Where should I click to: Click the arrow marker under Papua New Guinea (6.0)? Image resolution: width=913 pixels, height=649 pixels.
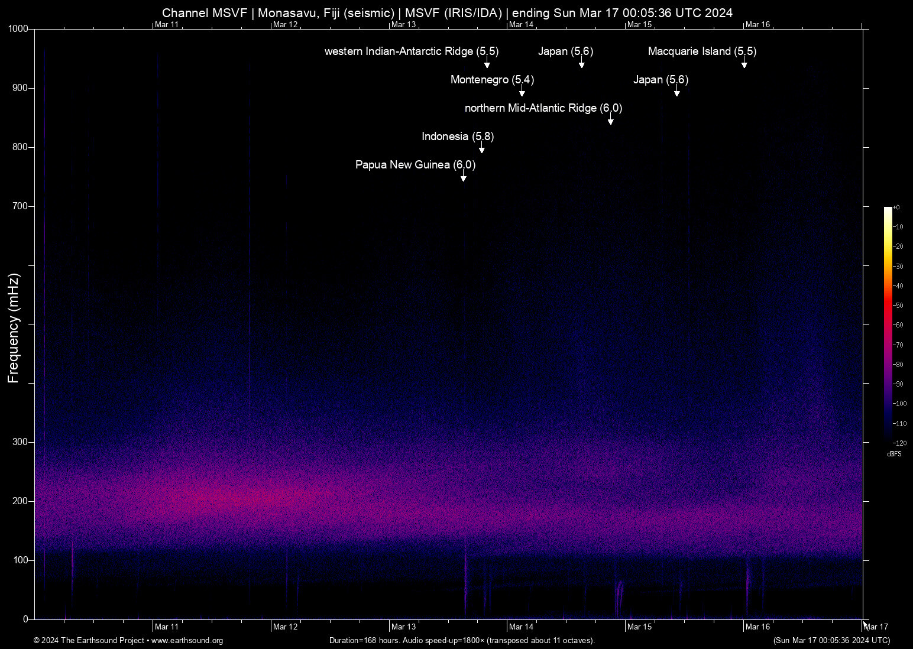pyautogui.click(x=464, y=177)
